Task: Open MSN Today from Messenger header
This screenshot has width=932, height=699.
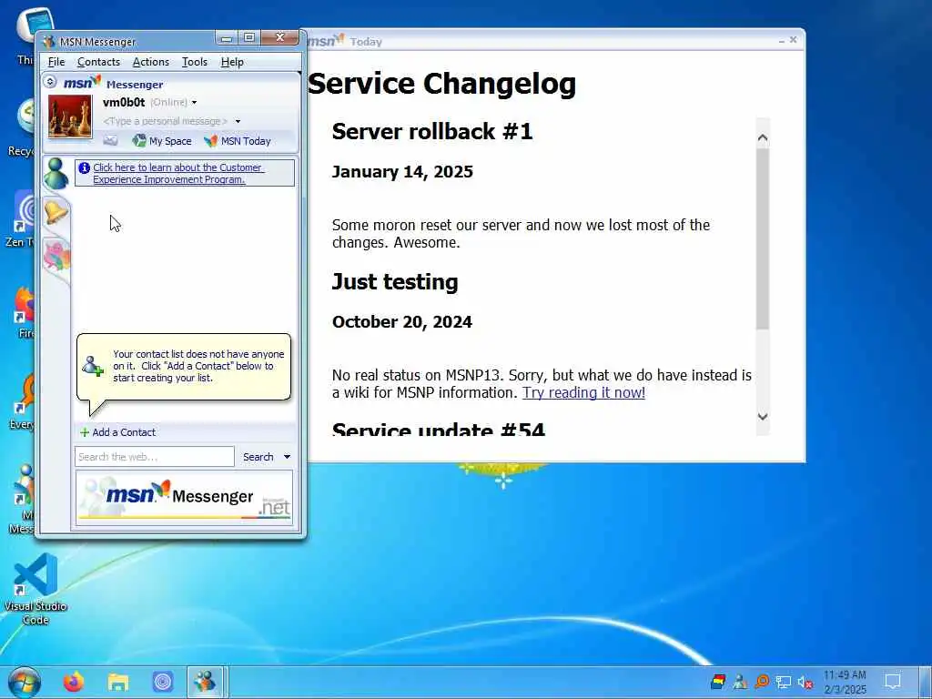Action: point(238,141)
